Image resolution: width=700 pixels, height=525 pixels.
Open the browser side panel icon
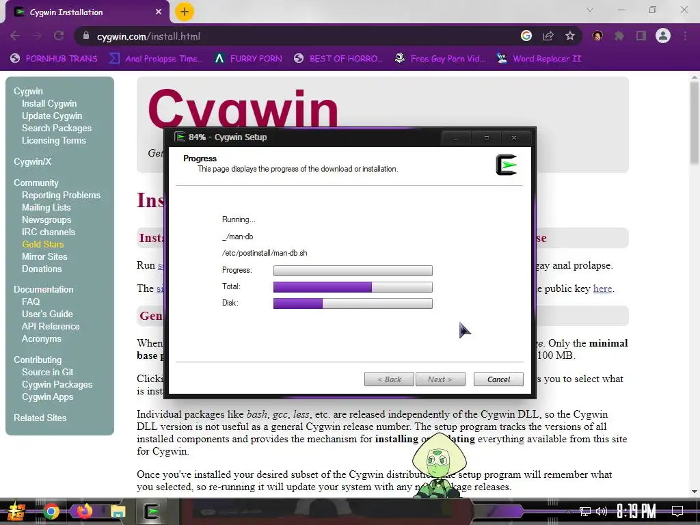641,36
